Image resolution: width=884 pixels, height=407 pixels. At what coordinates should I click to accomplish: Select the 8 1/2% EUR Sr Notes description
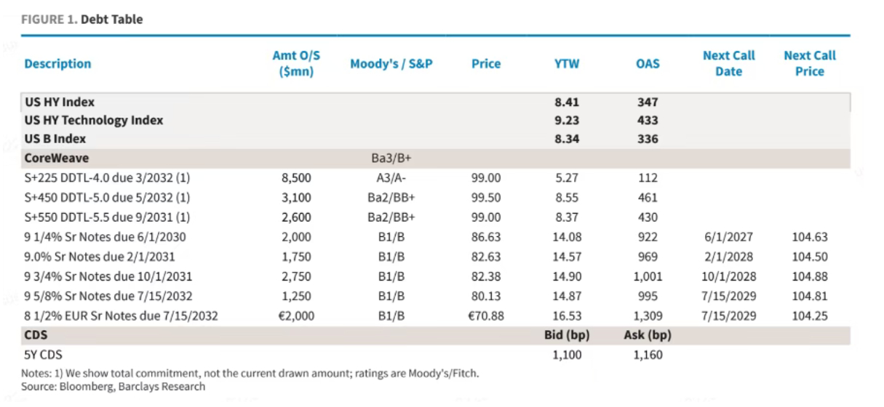(122, 316)
